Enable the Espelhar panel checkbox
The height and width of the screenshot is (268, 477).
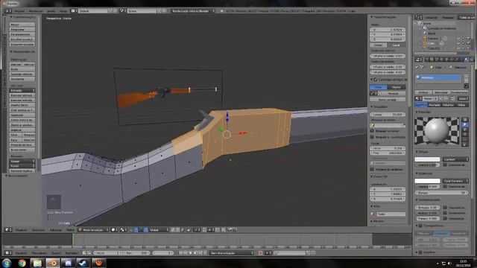420,252
